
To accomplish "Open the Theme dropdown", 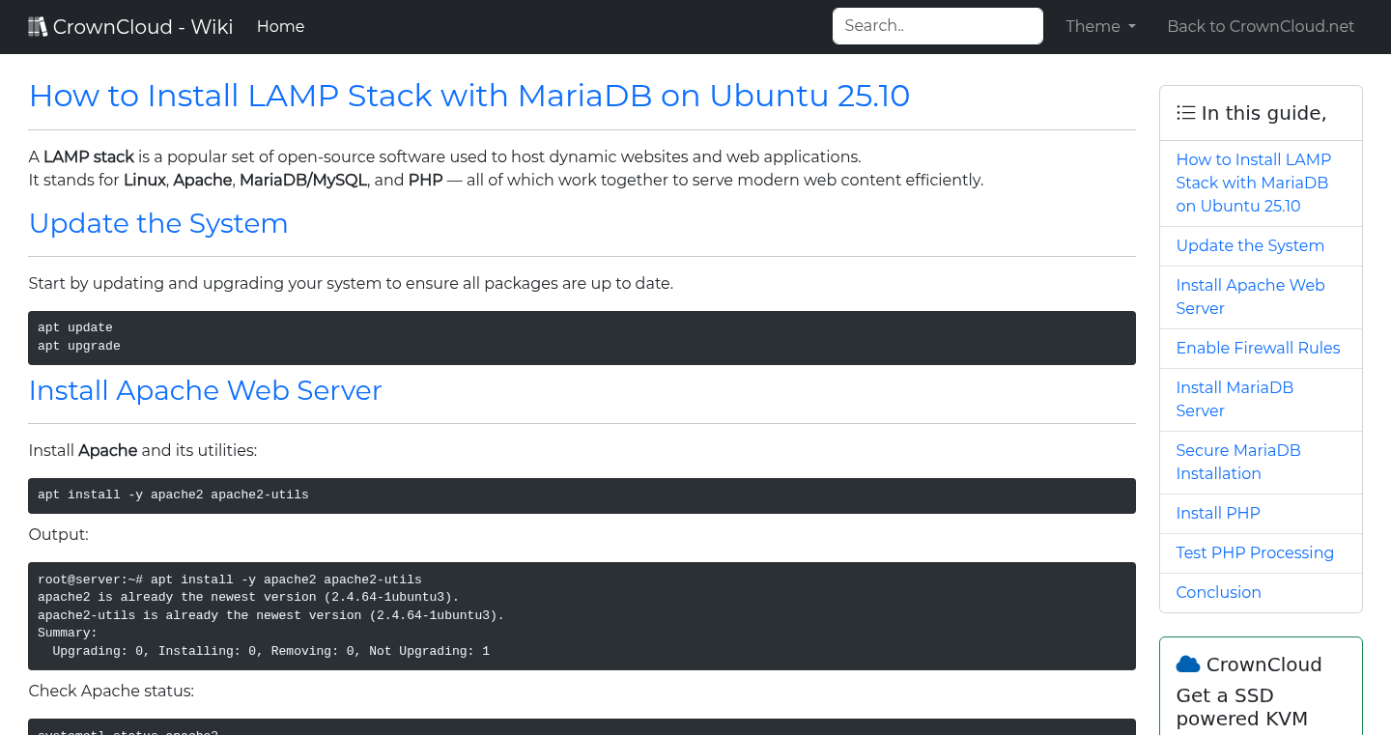I will click(x=1100, y=26).
